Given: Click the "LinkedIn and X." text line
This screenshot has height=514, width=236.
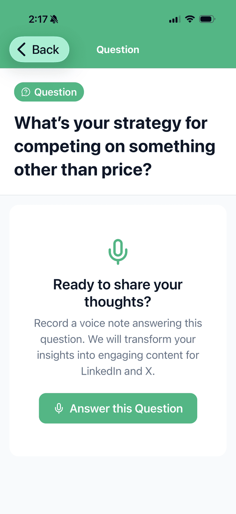Looking at the screenshot, I should tap(118, 371).
